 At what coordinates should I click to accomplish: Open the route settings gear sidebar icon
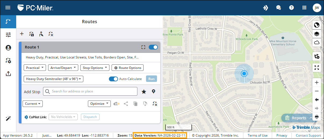8,61
